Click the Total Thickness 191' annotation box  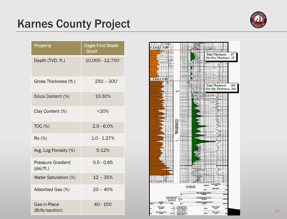click(x=221, y=87)
